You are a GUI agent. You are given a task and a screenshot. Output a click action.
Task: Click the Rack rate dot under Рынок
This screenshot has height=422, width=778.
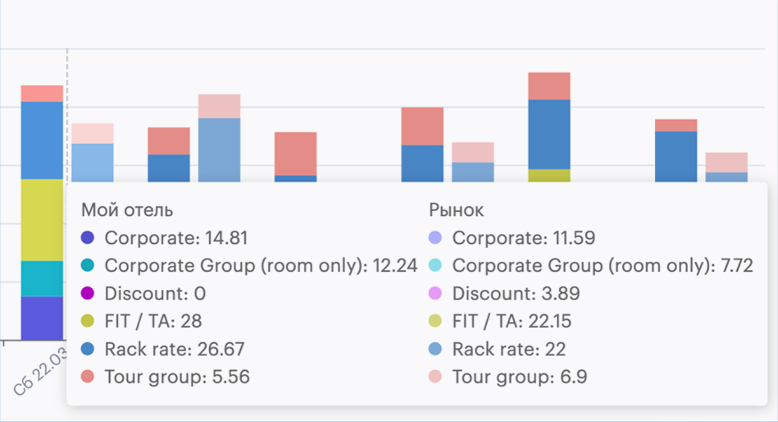[436, 349]
